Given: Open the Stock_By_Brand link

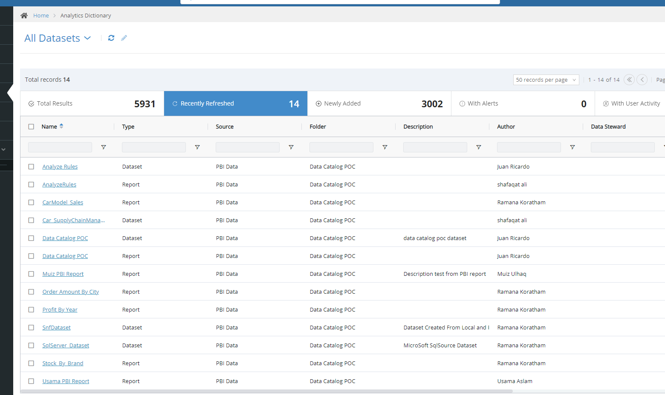Looking at the screenshot, I should point(63,364).
